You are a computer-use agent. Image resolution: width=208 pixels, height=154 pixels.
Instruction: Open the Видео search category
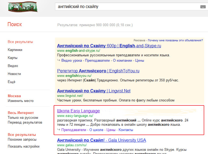point(13,66)
